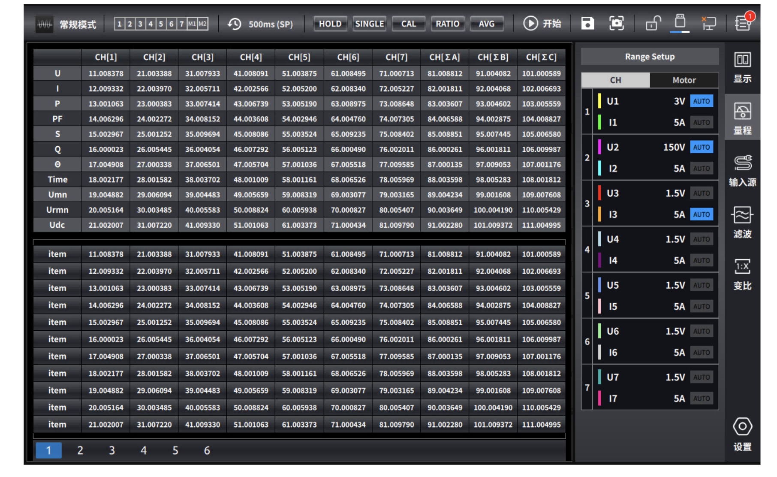Open the I5 5A range selector
This screenshot has height=477, width=777.
679,307
